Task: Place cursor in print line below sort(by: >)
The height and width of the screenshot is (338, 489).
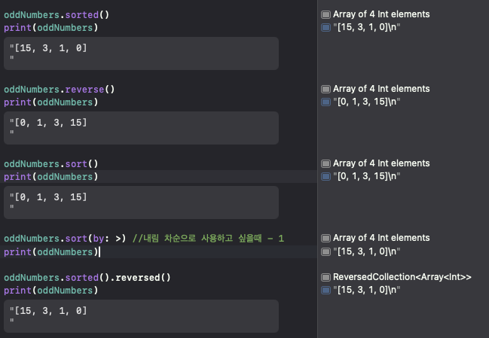Action: 50,251
